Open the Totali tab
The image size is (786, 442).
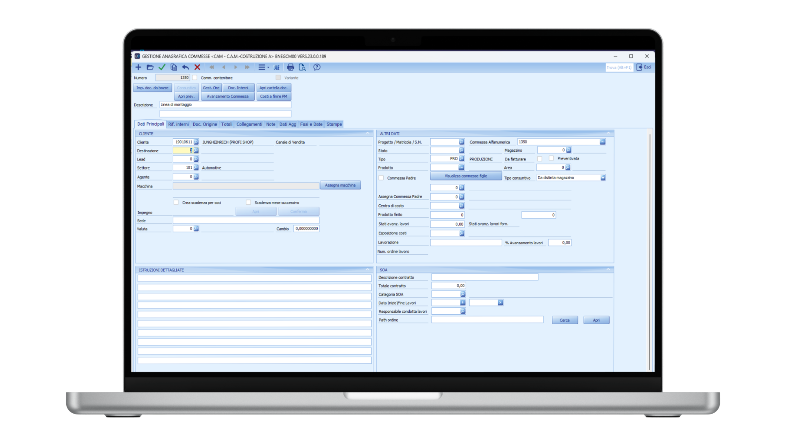(x=227, y=124)
